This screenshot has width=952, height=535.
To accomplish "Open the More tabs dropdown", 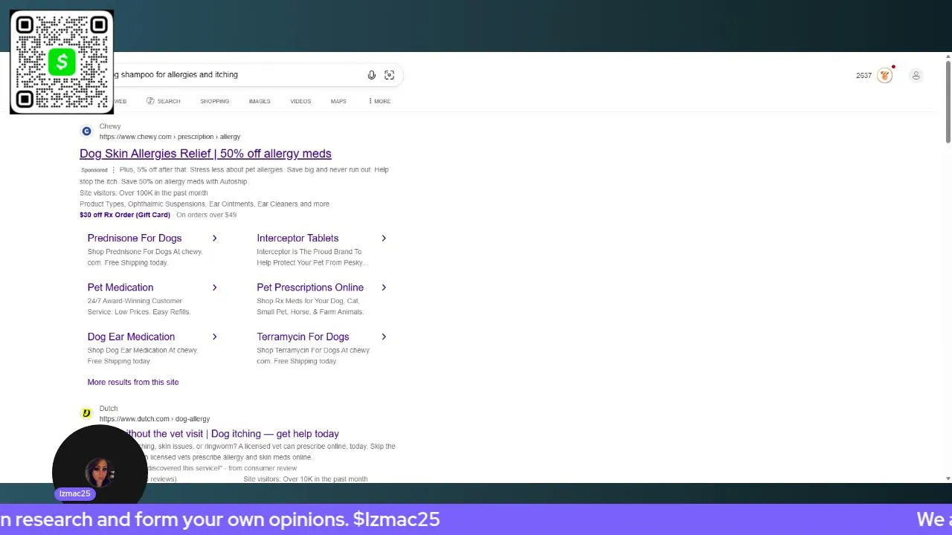I will coord(379,101).
